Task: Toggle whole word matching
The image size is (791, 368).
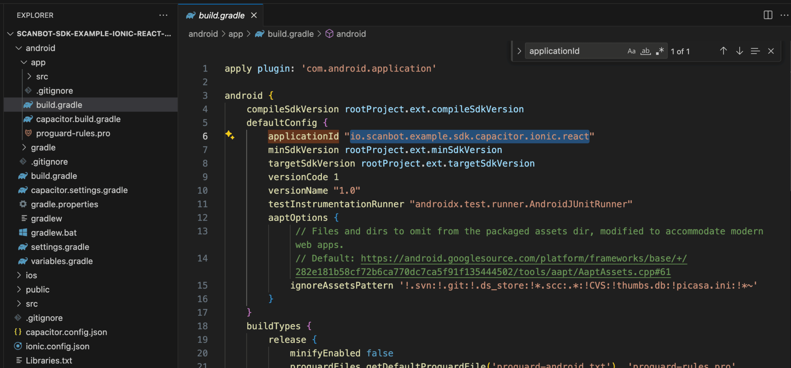Action: coord(645,51)
